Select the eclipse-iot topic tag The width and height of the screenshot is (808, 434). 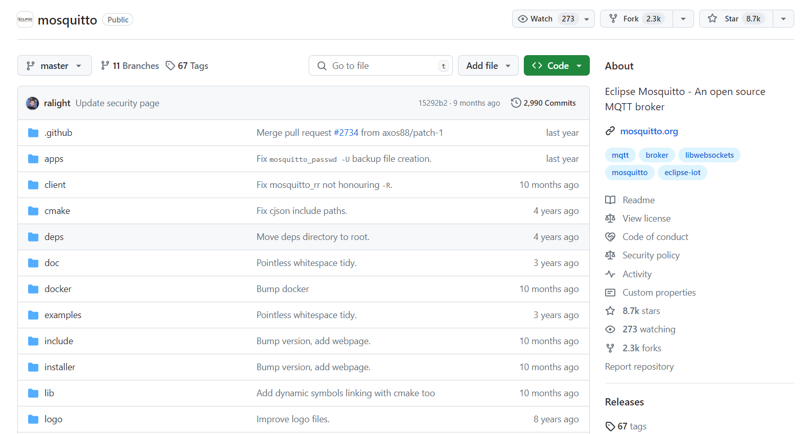[x=682, y=173]
